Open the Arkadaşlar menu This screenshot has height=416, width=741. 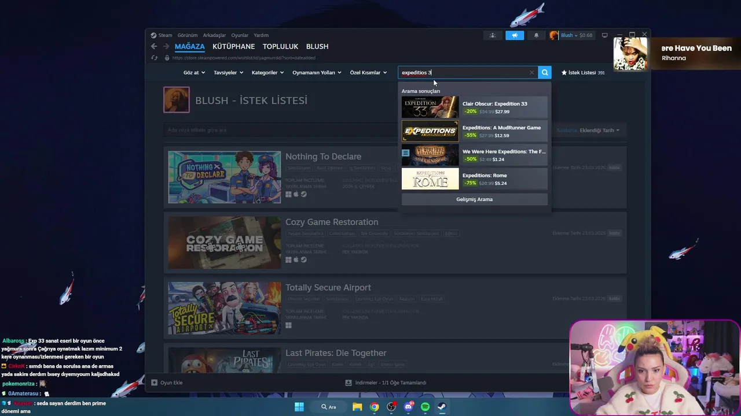[215, 35]
